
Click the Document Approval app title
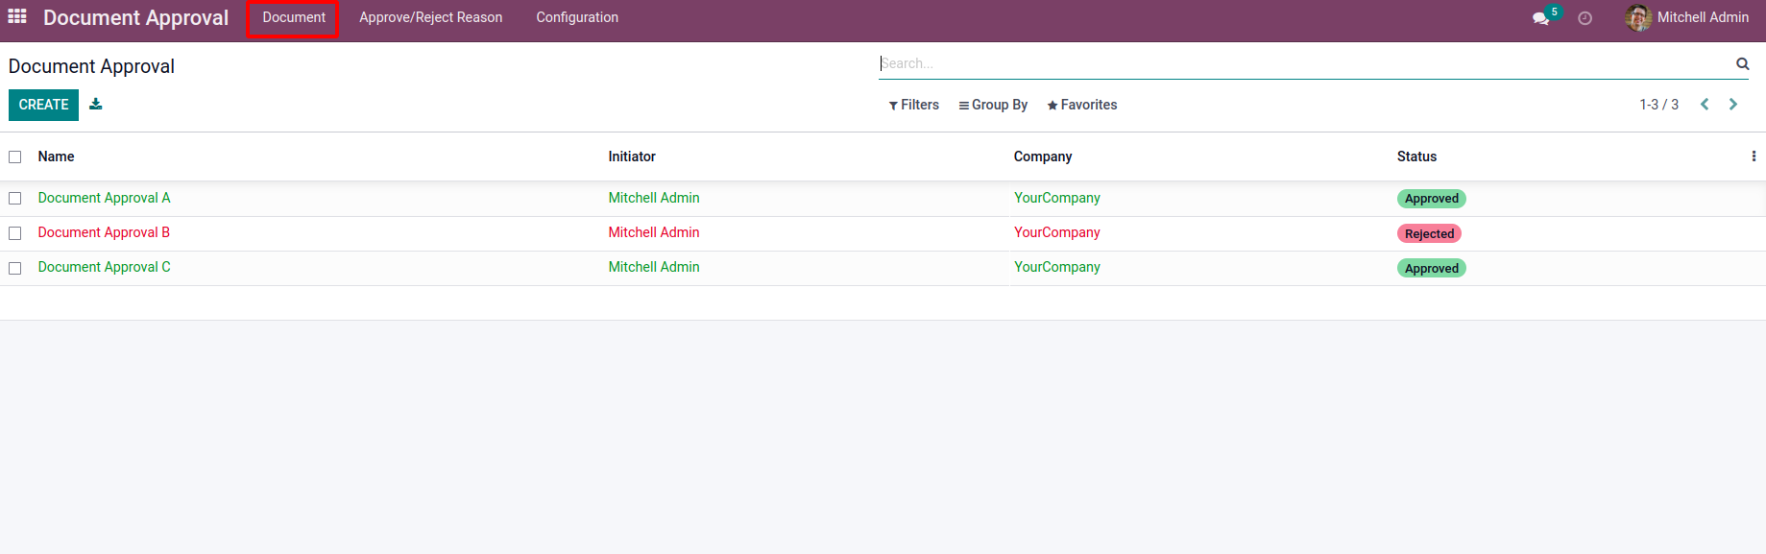[135, 17]
